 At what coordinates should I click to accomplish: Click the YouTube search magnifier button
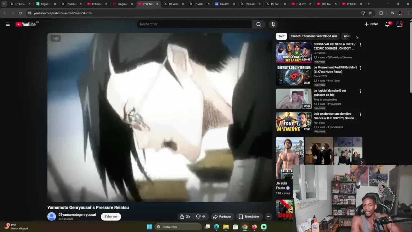pyautogui.click(x=258, y=24)
